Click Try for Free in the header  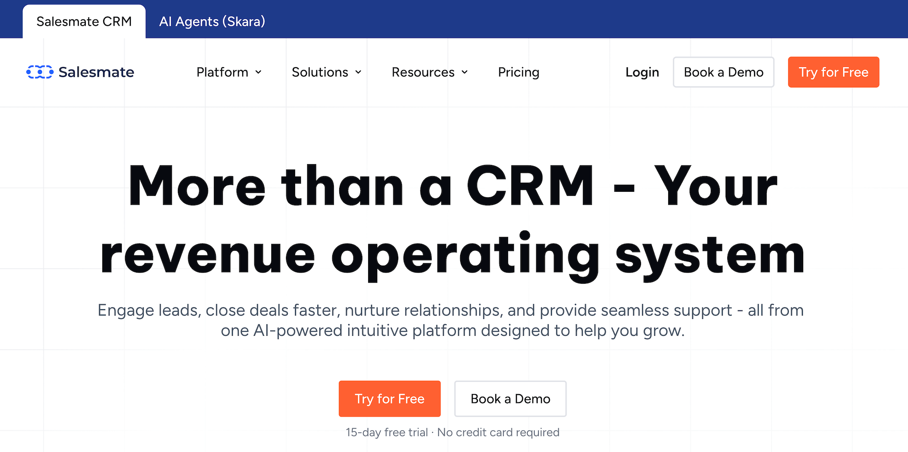pyautogui.click(x=833, y=72)
